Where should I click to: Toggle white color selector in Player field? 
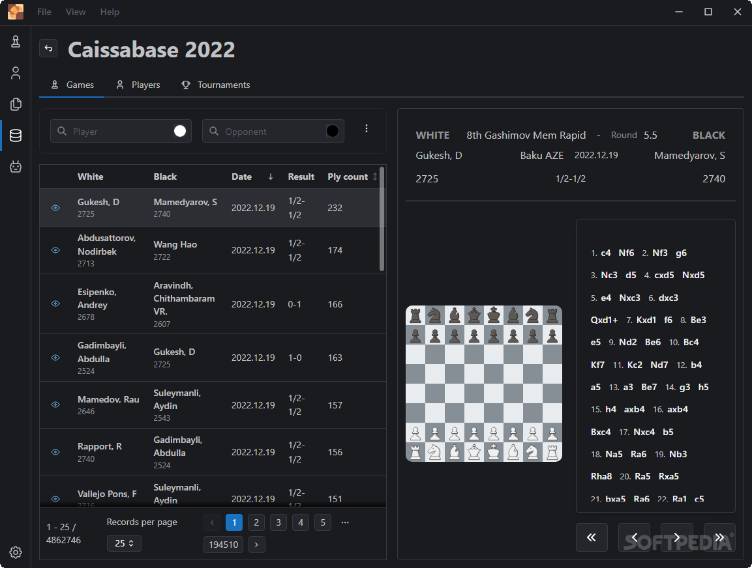click(x=180, y=131)
